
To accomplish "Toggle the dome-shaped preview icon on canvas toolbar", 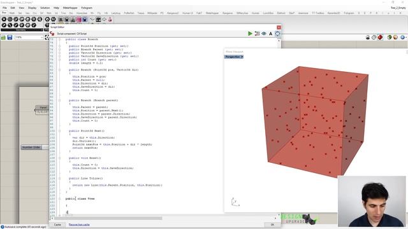I will (368, 38).
